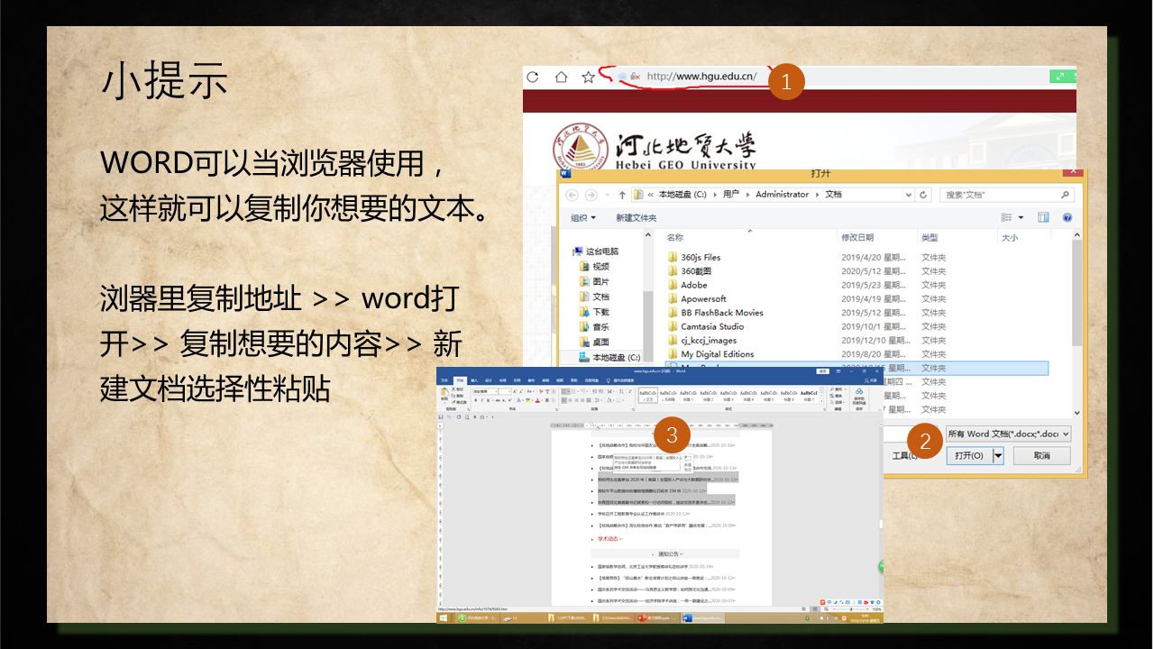
Task: Select 视频 in the navigation tree
Action: pos(594,267)
